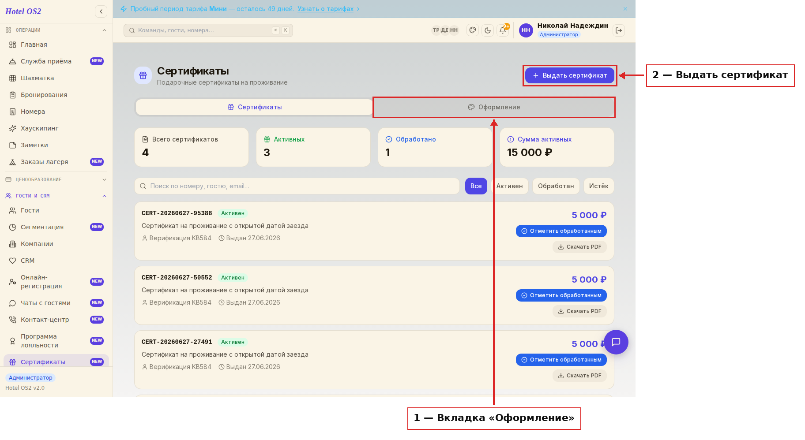The width and height of the screenshot is (805, 440).
Task: Filter by Активен status
Action: pos(510,186)
